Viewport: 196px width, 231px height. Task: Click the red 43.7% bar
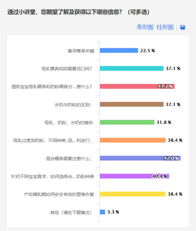point(137,86)
